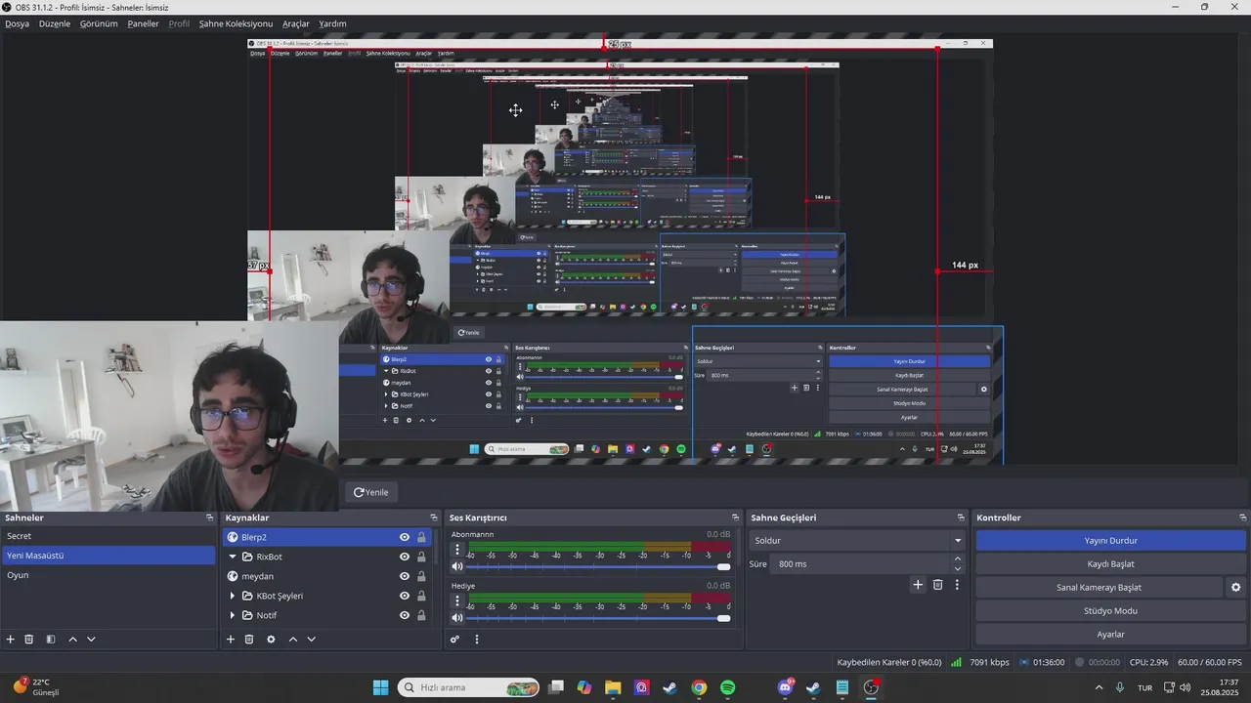The height and width of the screenshot is (703, 1251).
Task: Open the Yardım menu
Action: pos(332,23)
